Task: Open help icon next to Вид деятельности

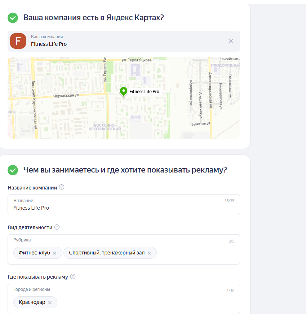Action: click(x=57, y=227)
